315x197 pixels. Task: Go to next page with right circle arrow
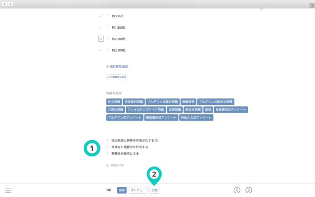[x=249, y=190]
